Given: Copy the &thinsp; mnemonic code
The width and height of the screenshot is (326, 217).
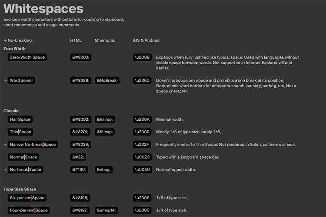Looking at the screenshot, I should 105,132.
